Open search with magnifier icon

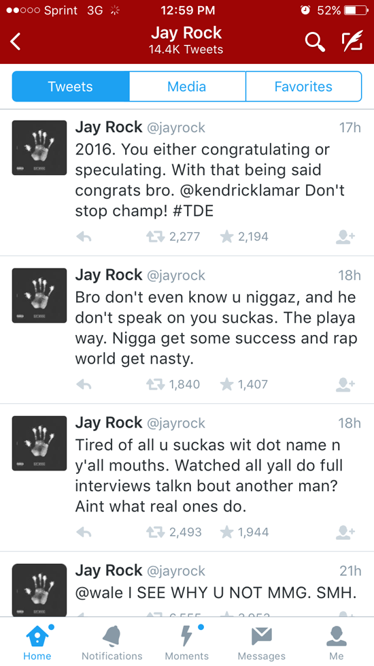point(315,42)
